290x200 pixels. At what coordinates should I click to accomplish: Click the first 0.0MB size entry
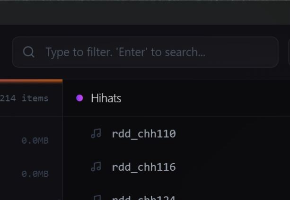pyautogui.click(x=35, y=140)
